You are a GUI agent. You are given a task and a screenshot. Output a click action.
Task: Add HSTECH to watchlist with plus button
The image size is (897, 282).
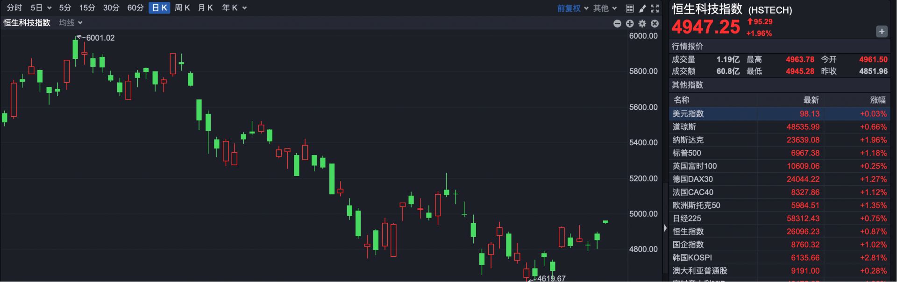[881, 32]
